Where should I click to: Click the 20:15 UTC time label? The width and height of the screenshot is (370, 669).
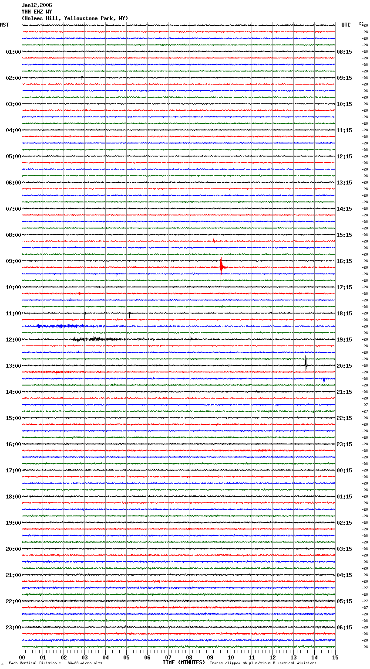pos(344,366)
